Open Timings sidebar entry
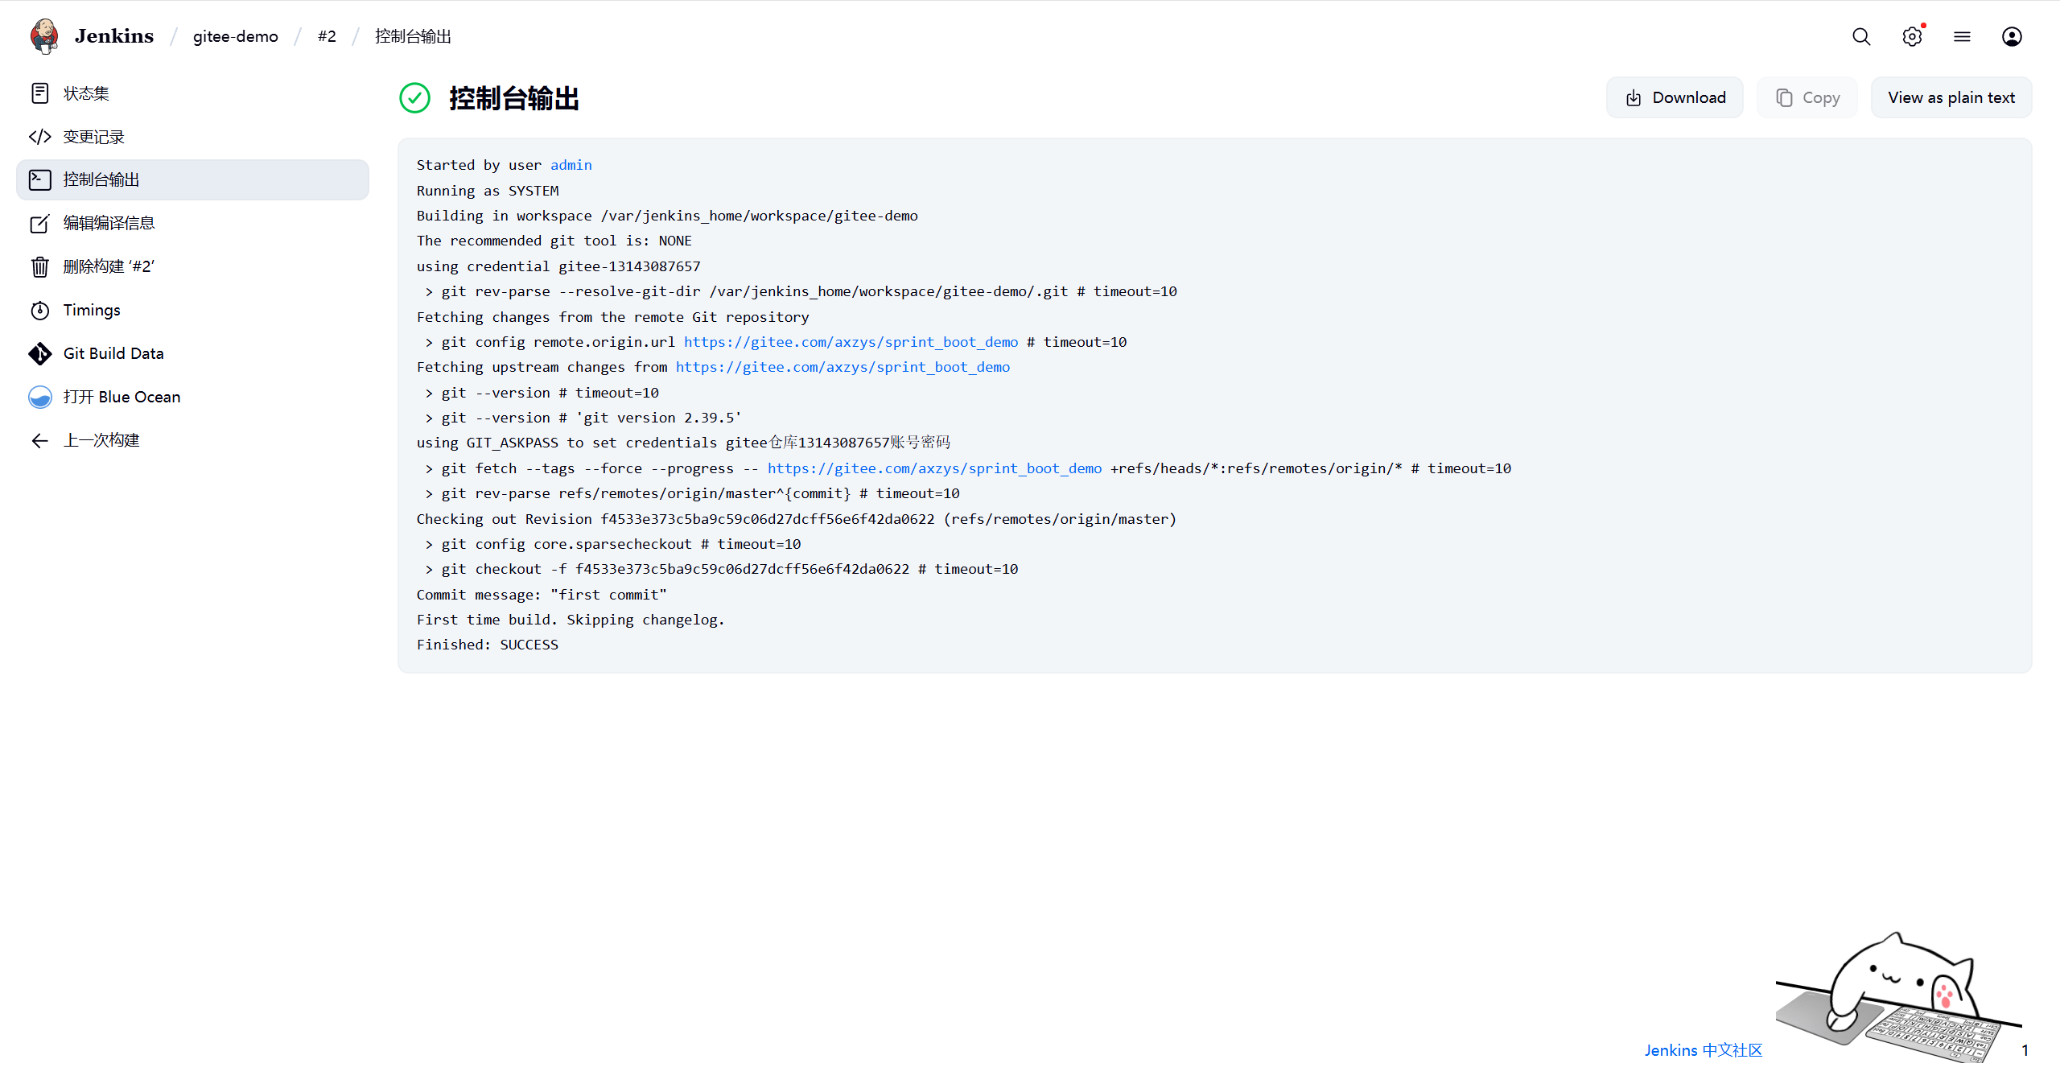This screenshot has height=1084, width=2060. tap(192, 310)
